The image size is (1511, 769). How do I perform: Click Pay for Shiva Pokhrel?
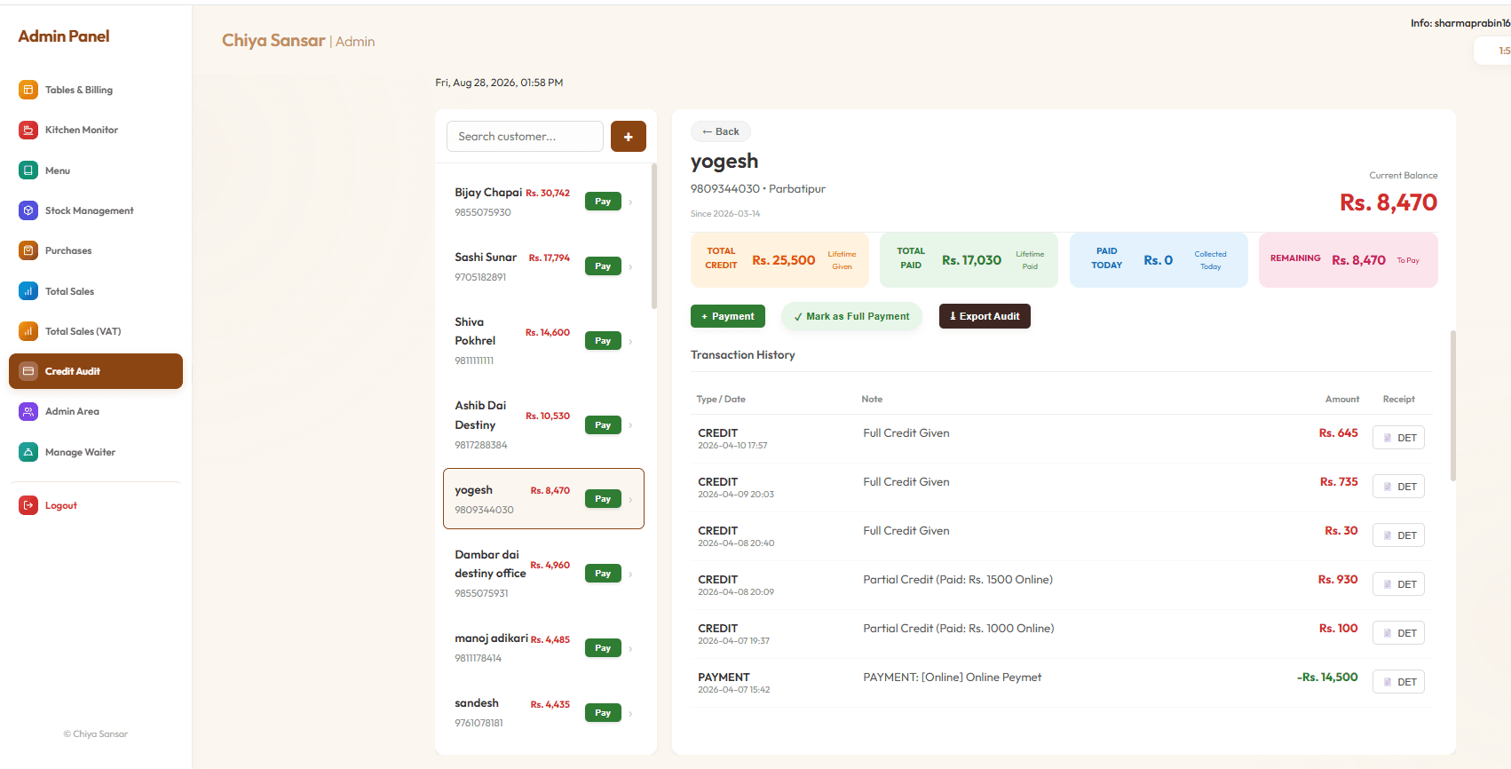603,341
